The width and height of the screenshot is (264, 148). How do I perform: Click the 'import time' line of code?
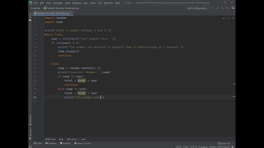click(54, 22)
